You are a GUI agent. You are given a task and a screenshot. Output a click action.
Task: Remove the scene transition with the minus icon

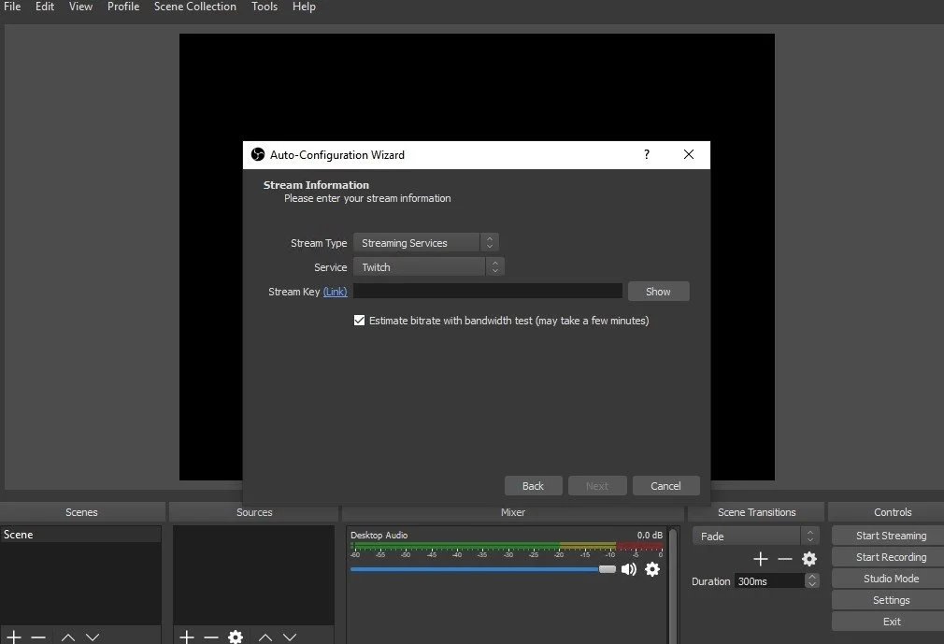click(785, 558)
